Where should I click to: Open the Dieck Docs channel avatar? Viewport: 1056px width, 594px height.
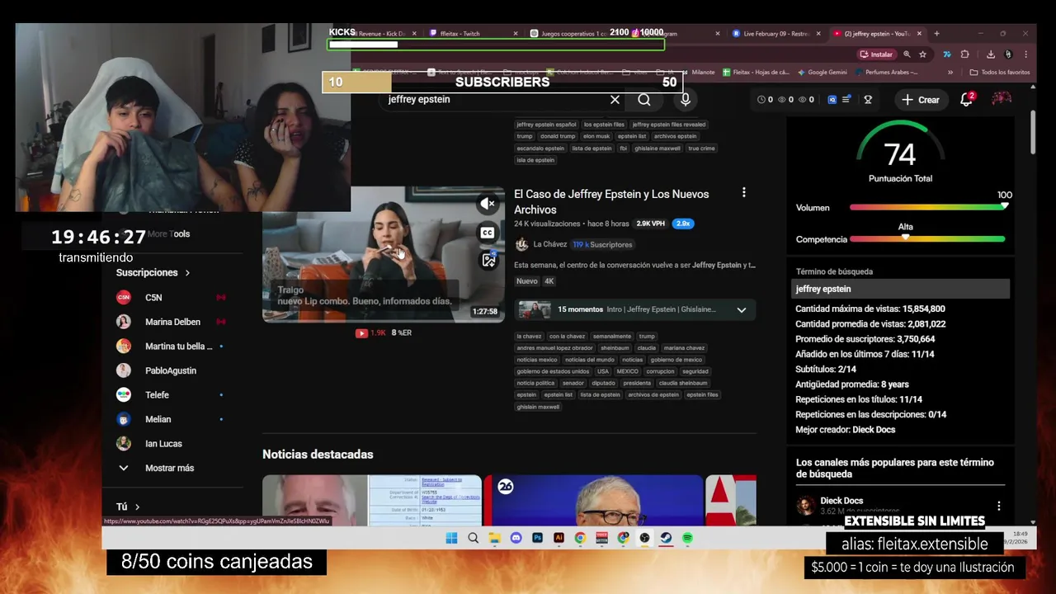[x=805, y=505]
